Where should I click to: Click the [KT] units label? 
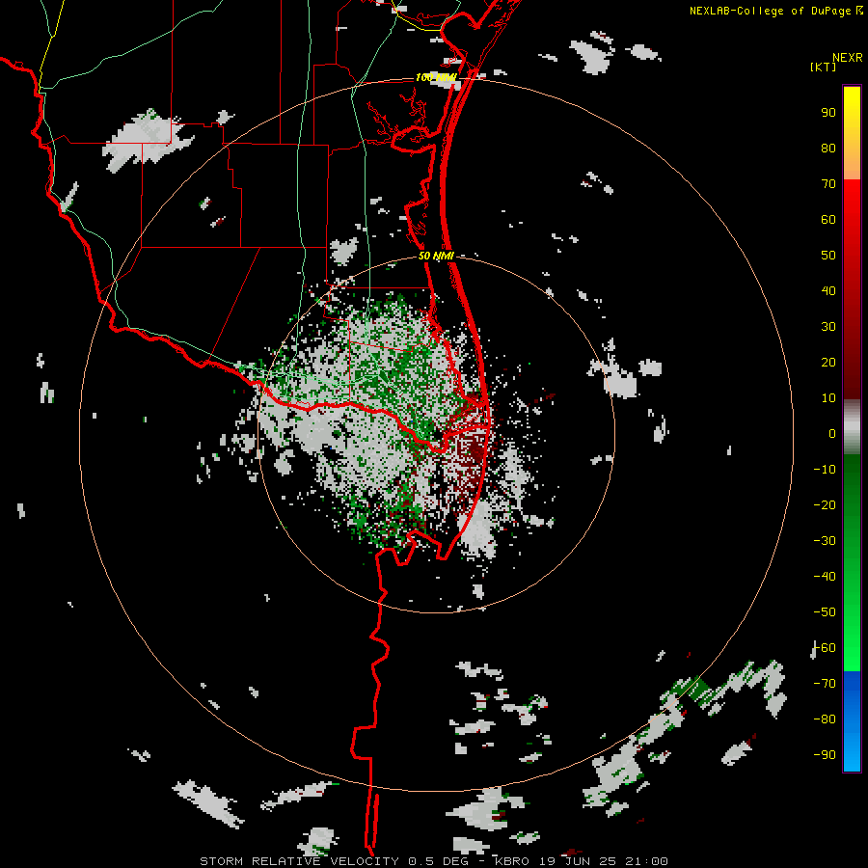point(824,67)
